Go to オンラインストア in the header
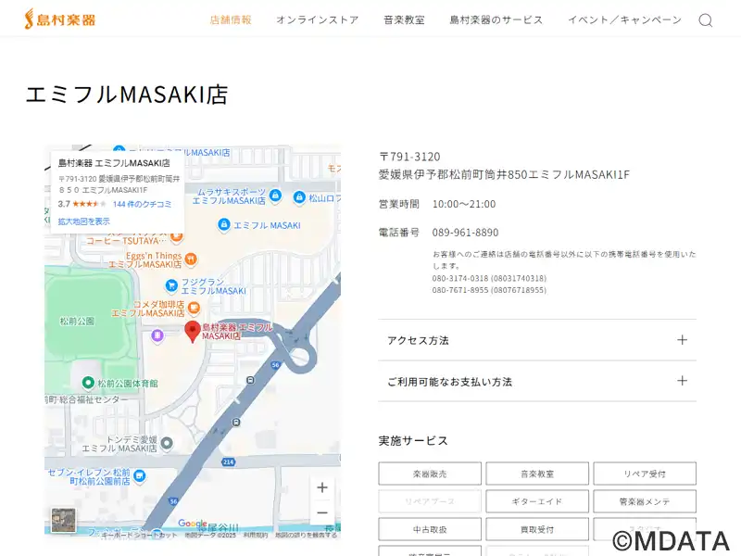This screenshot has height=556, width=741. pyautogui.click(x=318, y=19)
